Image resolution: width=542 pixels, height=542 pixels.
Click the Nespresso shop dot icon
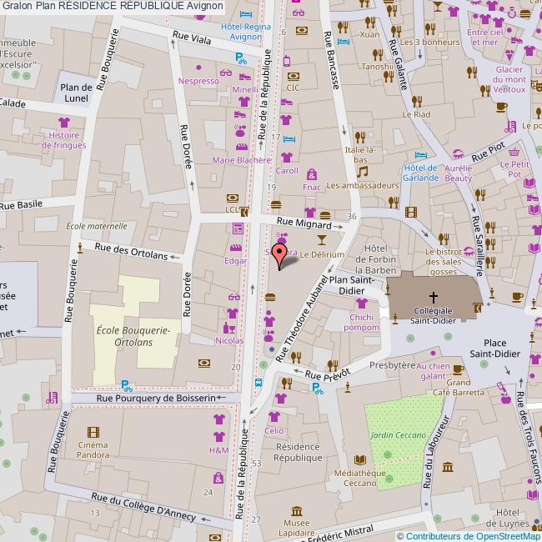click(198, 68)
